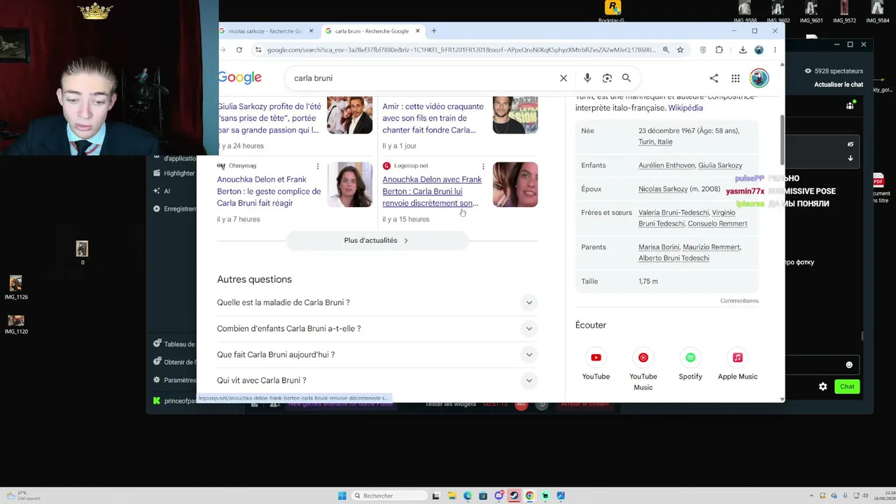Open options for the Ohmymag article

(318, 166)
